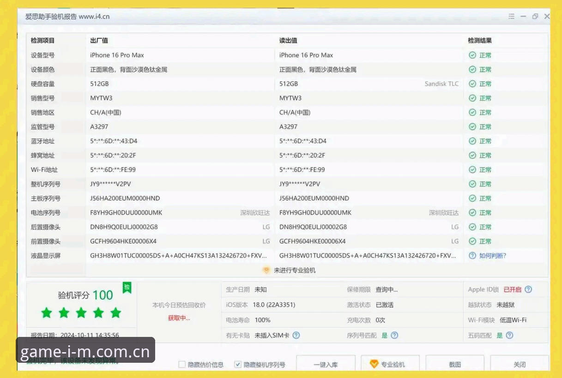Click iOS version 18.0 (22A3351) value

pyautogui.click(x=274, y=305)
